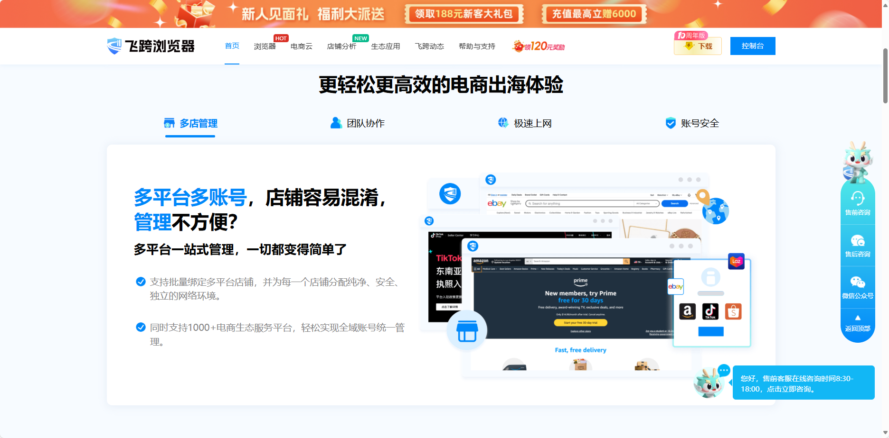Open the 售前客服在线咨询 chat bubble
Viewport: 889px width, 438px height.
pos(804,383)
